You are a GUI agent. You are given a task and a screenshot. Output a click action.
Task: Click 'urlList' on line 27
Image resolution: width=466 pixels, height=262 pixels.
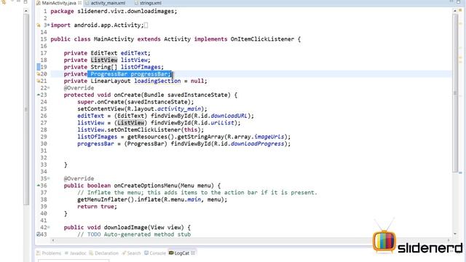tap(222, 123)
